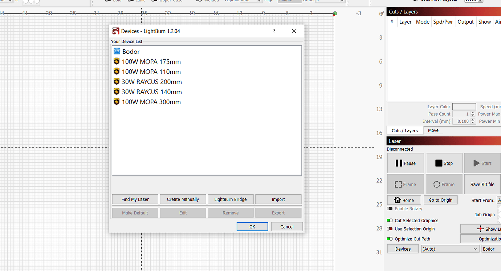Send the laser Home
This screenshot has height=271, width=501.
click(x=404, y=200)
